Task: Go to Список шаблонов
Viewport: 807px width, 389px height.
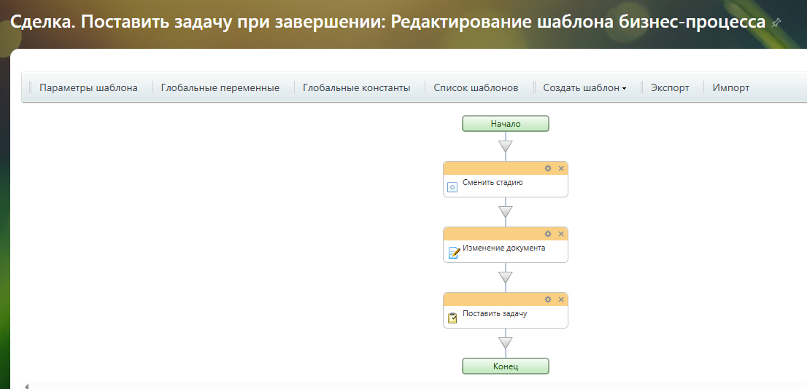Action: 476,88
